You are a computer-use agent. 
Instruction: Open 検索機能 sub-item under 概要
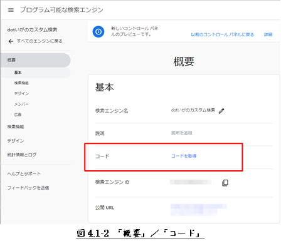tap(21, 83)
